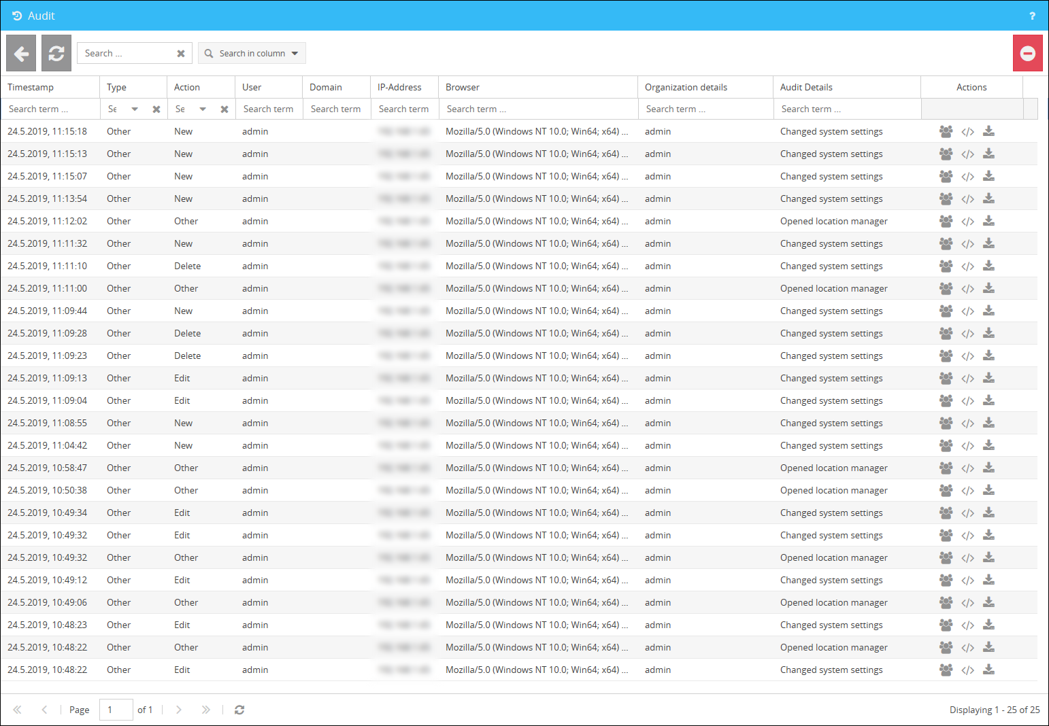Open the Action filter dropdown
1049x726 pixels.
(203, 109)
